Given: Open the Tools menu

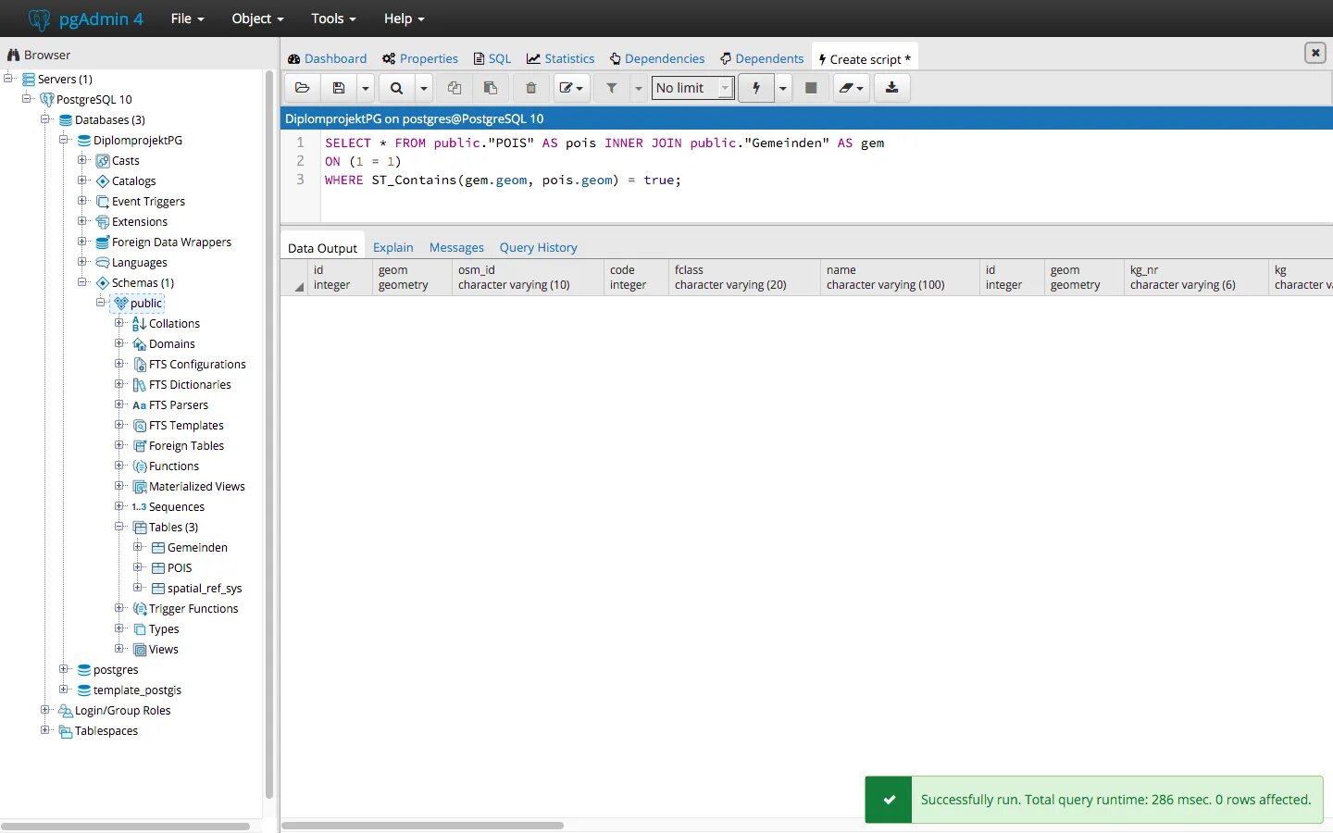Looking at the screenshot, I should (x=333, y=19).
